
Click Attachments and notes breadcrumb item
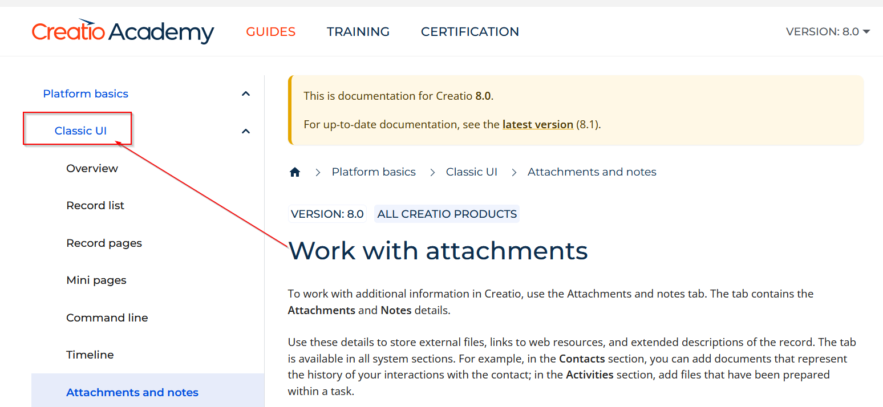tap(592, 172)
